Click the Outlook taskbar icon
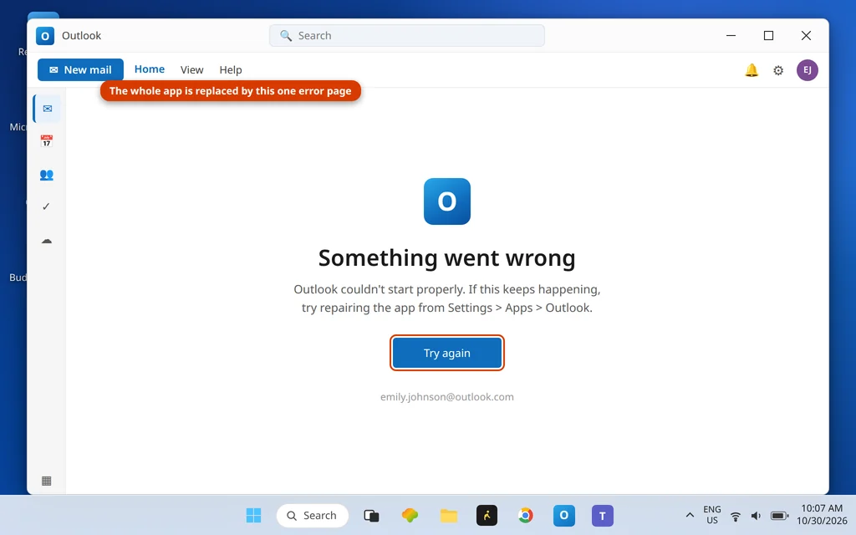 (x=564, y=515)
